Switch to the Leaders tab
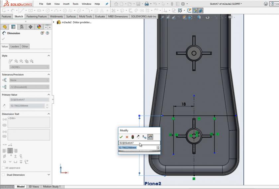The height and width of the screenshot is (189, 279). (x=15, y=46)
